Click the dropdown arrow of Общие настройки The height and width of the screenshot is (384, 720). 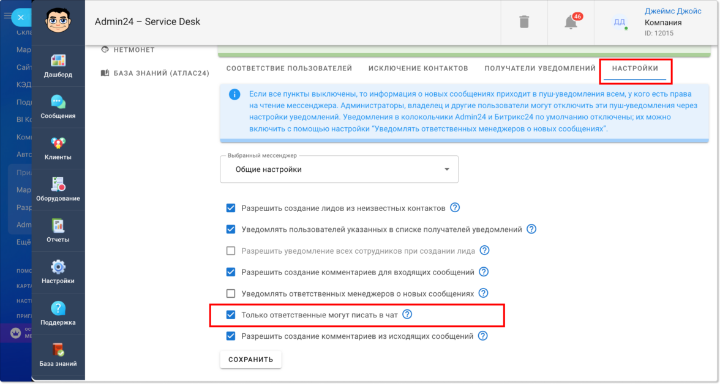[446, 169]
